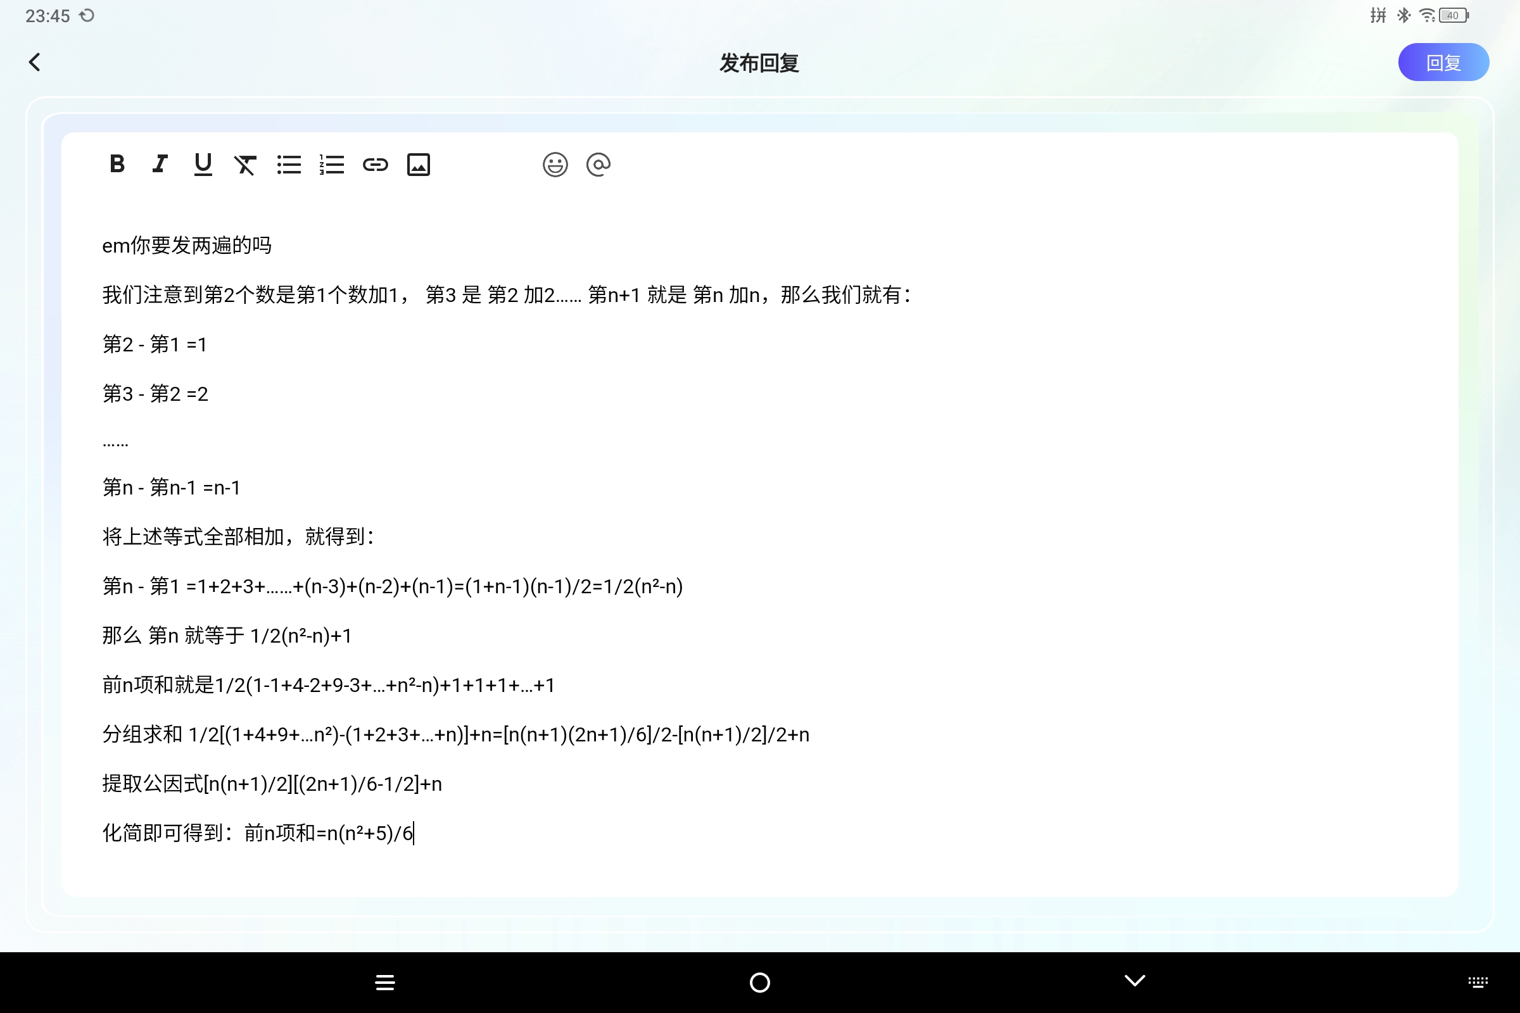This screenshot has width=1520, height=1013.
Task: Publish the reply with the 回复 button
Action: click(x=1443, y=62)
